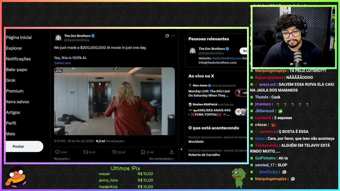Viewport: 340px width, 191px height.
Task: Click chat username anaoLord
Action: point(267,84)
